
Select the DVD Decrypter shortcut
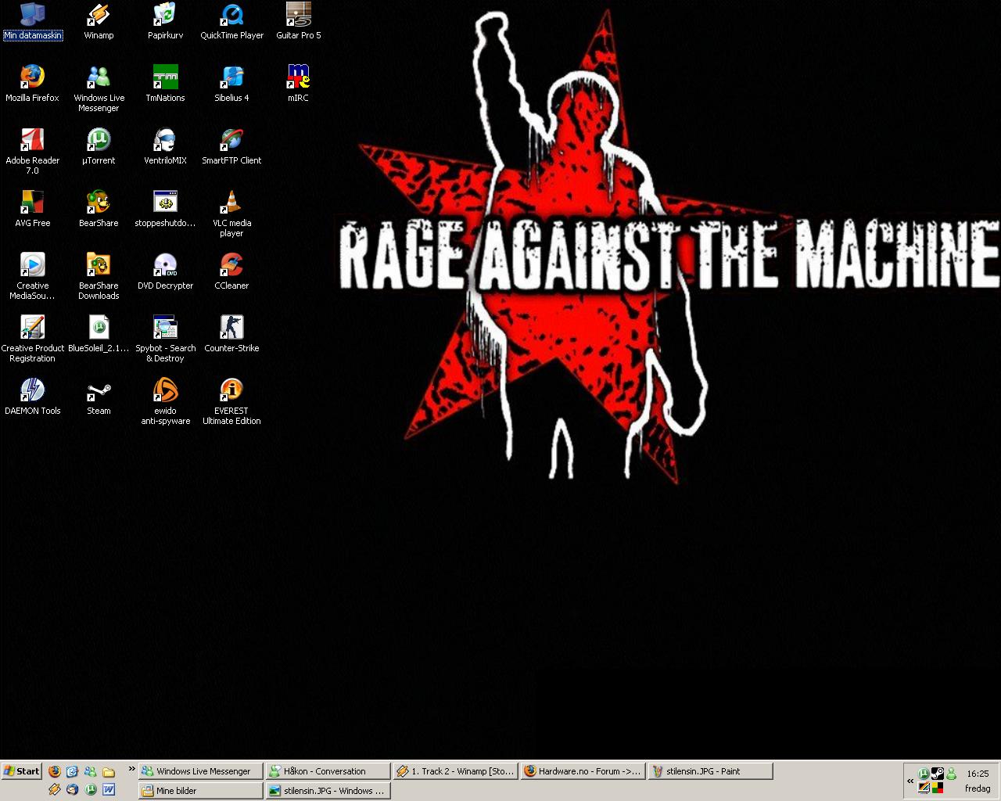[165, 271]
